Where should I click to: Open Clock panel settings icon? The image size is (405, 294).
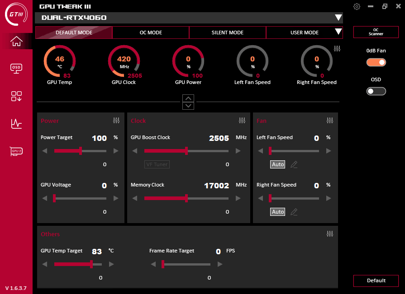tap(242, 120)
